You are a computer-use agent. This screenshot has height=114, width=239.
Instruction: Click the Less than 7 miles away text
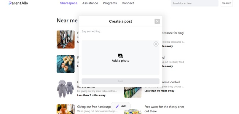(91, 95)
